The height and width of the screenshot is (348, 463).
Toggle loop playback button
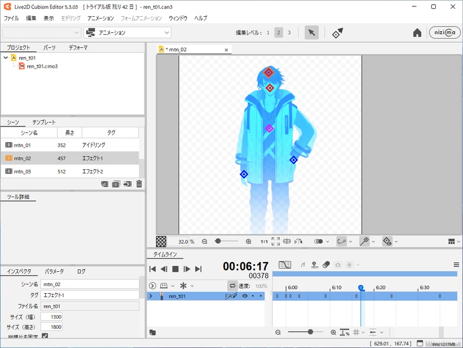coord(233,286)
